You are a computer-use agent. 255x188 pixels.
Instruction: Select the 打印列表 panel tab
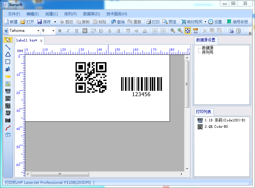(203, 112)
